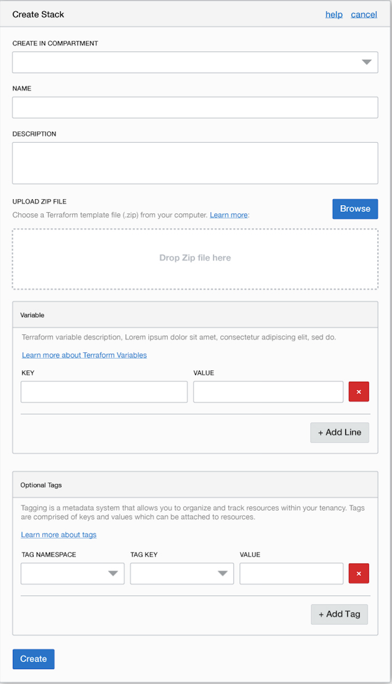Click the tag Value input field
Image resolution: width=392 pixels, height=684 pixels.
pyautogui.click(x=291, y=574)
